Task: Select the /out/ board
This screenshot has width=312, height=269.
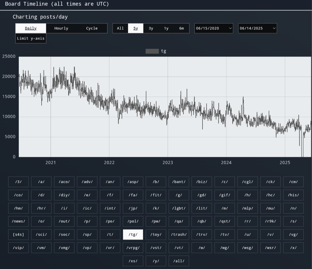Action: [64, 221]
